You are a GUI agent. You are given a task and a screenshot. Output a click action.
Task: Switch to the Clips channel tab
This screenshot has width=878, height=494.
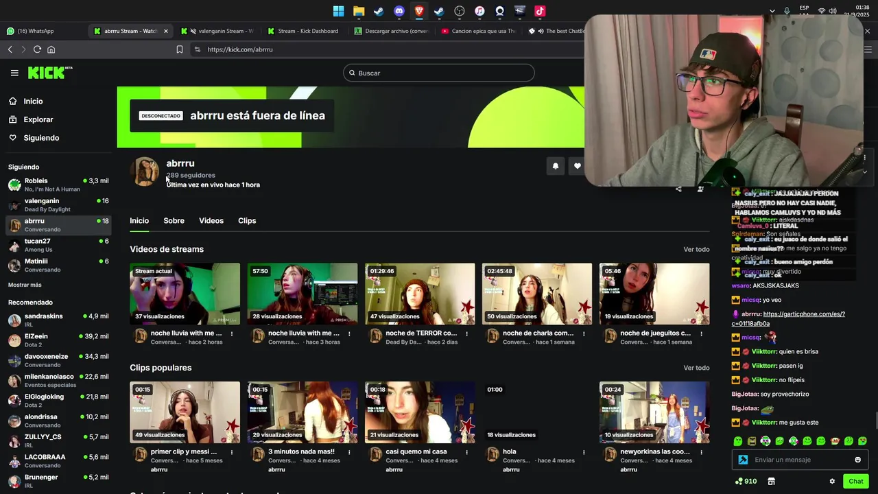[247, 221]
